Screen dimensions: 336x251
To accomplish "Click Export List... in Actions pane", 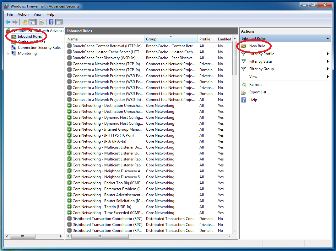I will 259,92.
